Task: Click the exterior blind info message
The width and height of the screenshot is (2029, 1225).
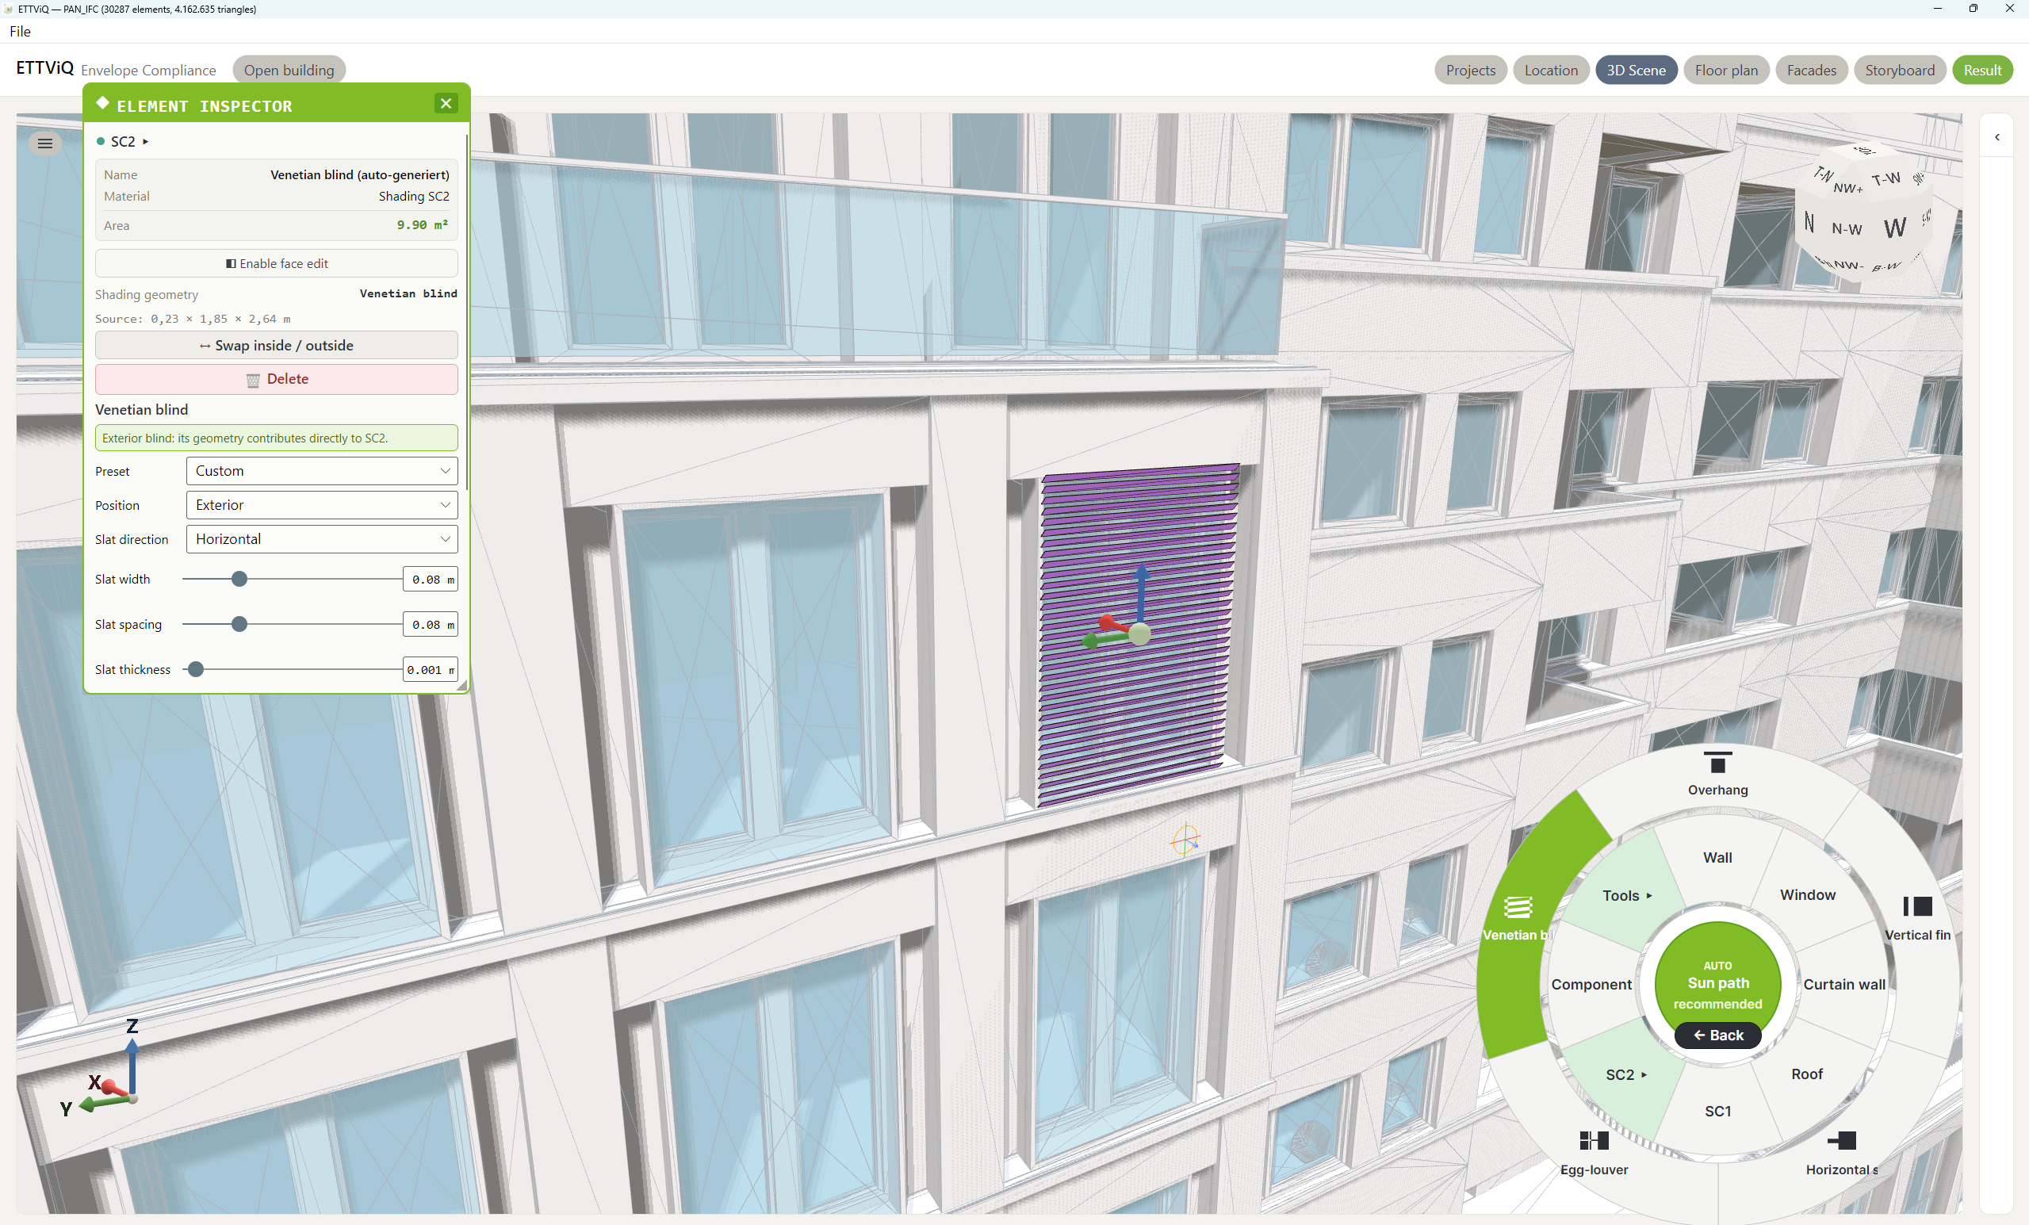Action: (277, 438)
